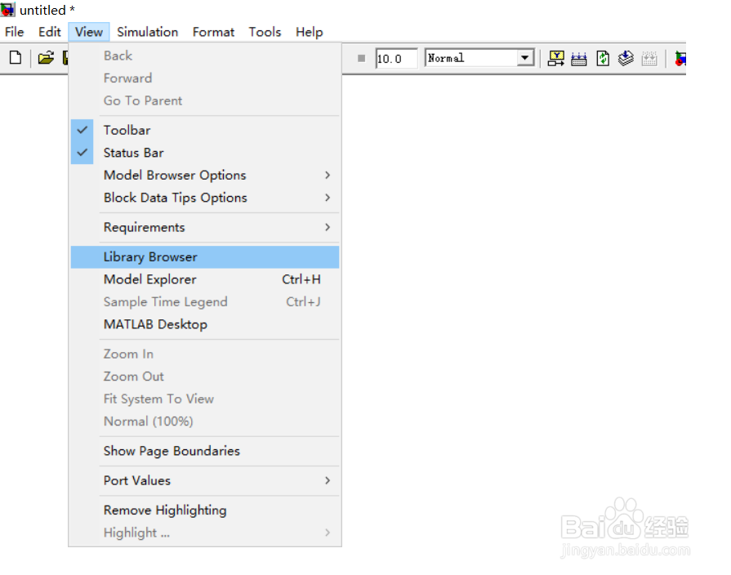Click the New model toolbar icon
Screen dimensions: 731x575
click(16, 58)
